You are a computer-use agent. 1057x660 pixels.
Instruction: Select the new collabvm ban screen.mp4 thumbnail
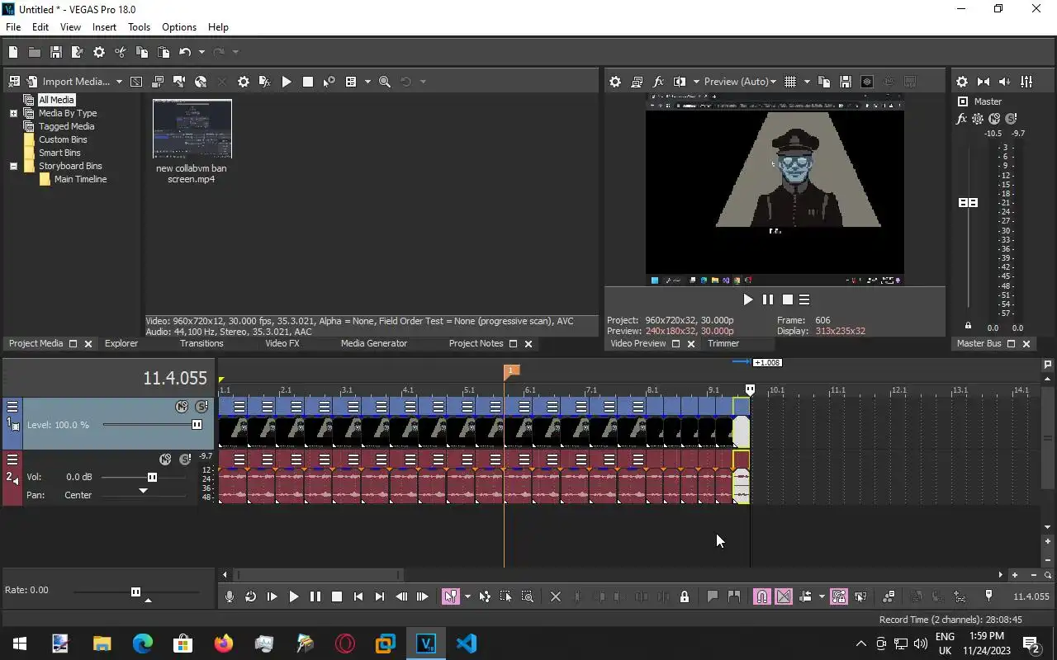pyautogui.click(x=192, y=129)
